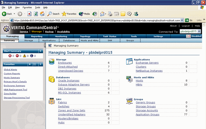Click the Messenger people icon

click(136, 14)
